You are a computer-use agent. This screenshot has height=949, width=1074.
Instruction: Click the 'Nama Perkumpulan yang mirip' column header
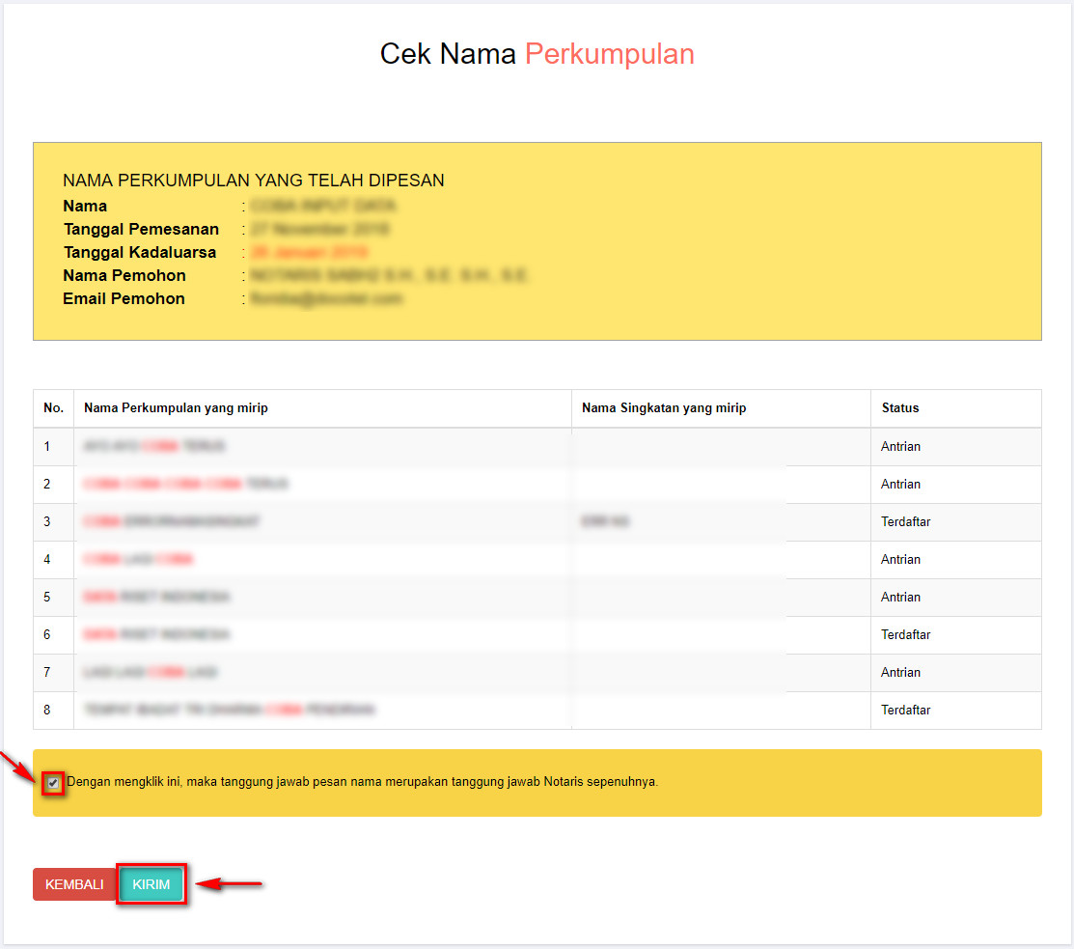coord(176,408)
